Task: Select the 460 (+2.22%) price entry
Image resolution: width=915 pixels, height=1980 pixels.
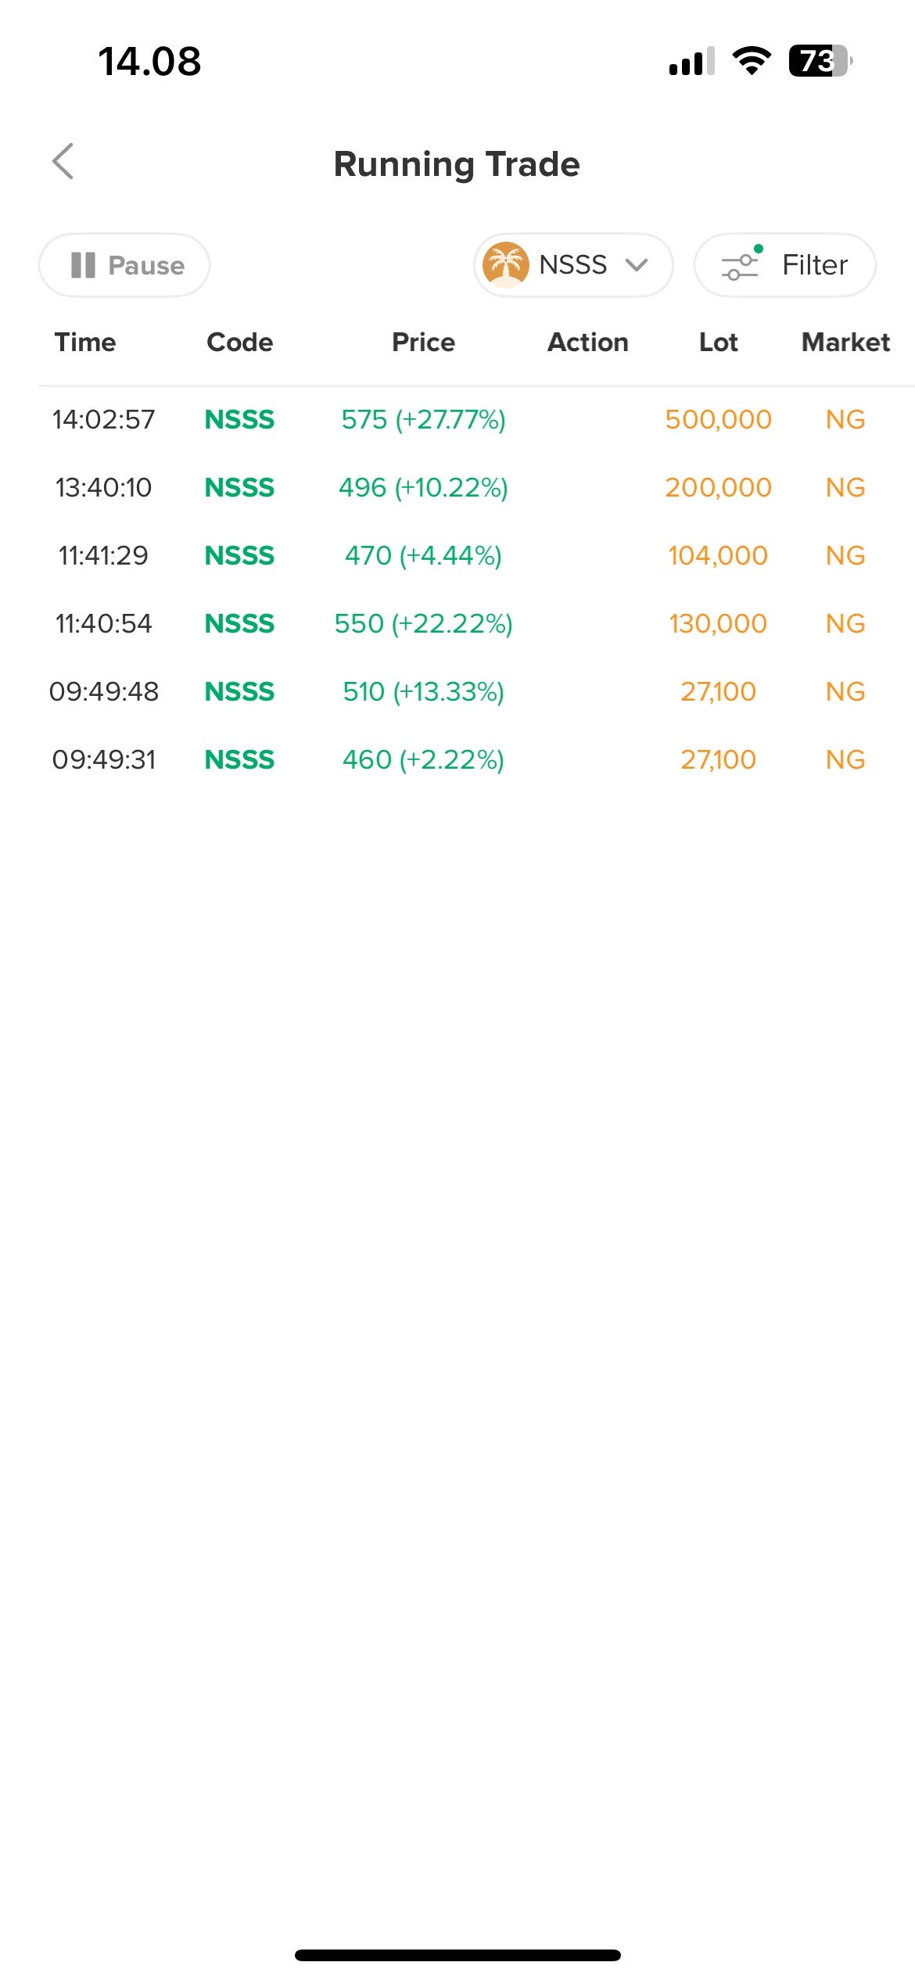Action: coord(423,760)
